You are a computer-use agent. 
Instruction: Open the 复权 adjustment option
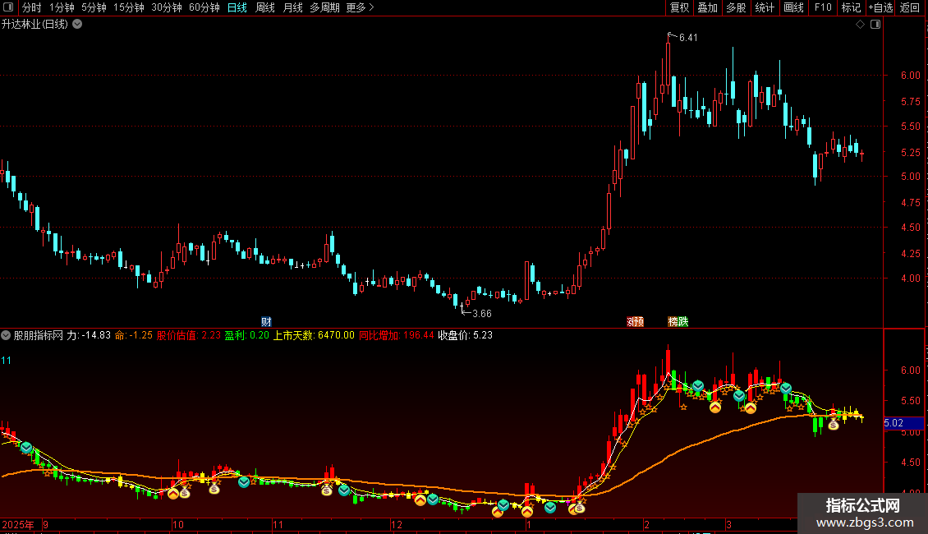coord(679,7)
